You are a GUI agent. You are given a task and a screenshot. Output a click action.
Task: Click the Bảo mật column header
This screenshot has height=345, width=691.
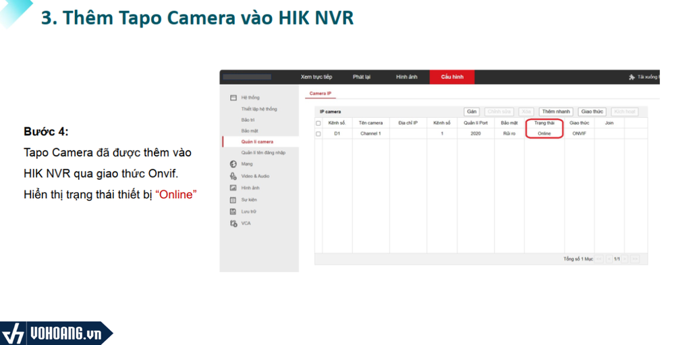[x=509, y=123]
